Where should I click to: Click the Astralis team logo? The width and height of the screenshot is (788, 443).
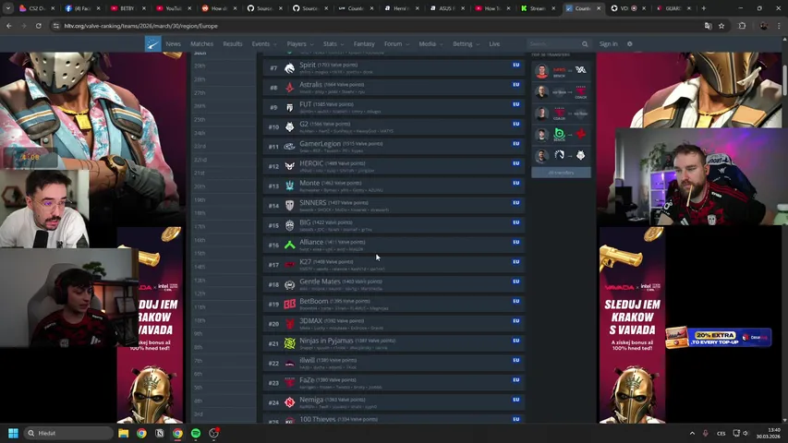coord(289,88)
